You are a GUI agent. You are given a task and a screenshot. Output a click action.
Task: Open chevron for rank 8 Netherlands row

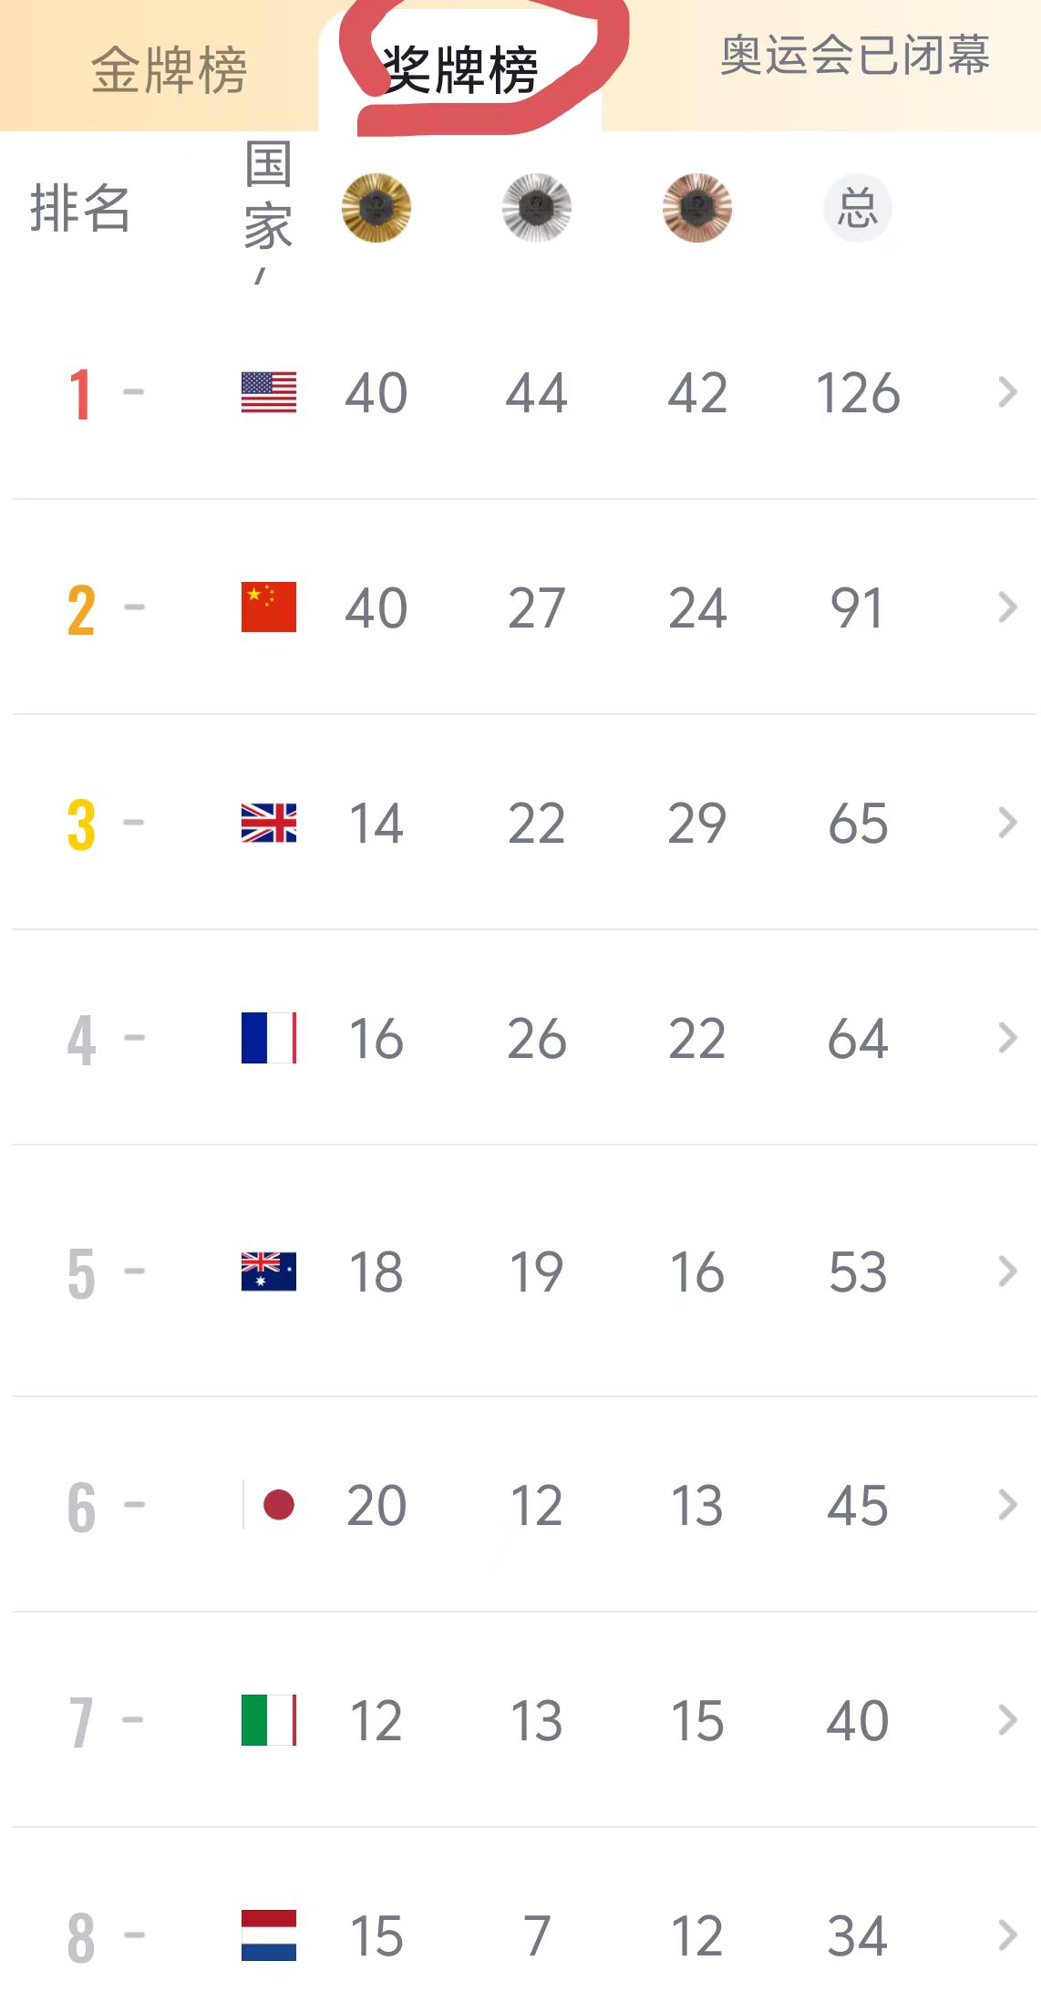point(1007,1935)
